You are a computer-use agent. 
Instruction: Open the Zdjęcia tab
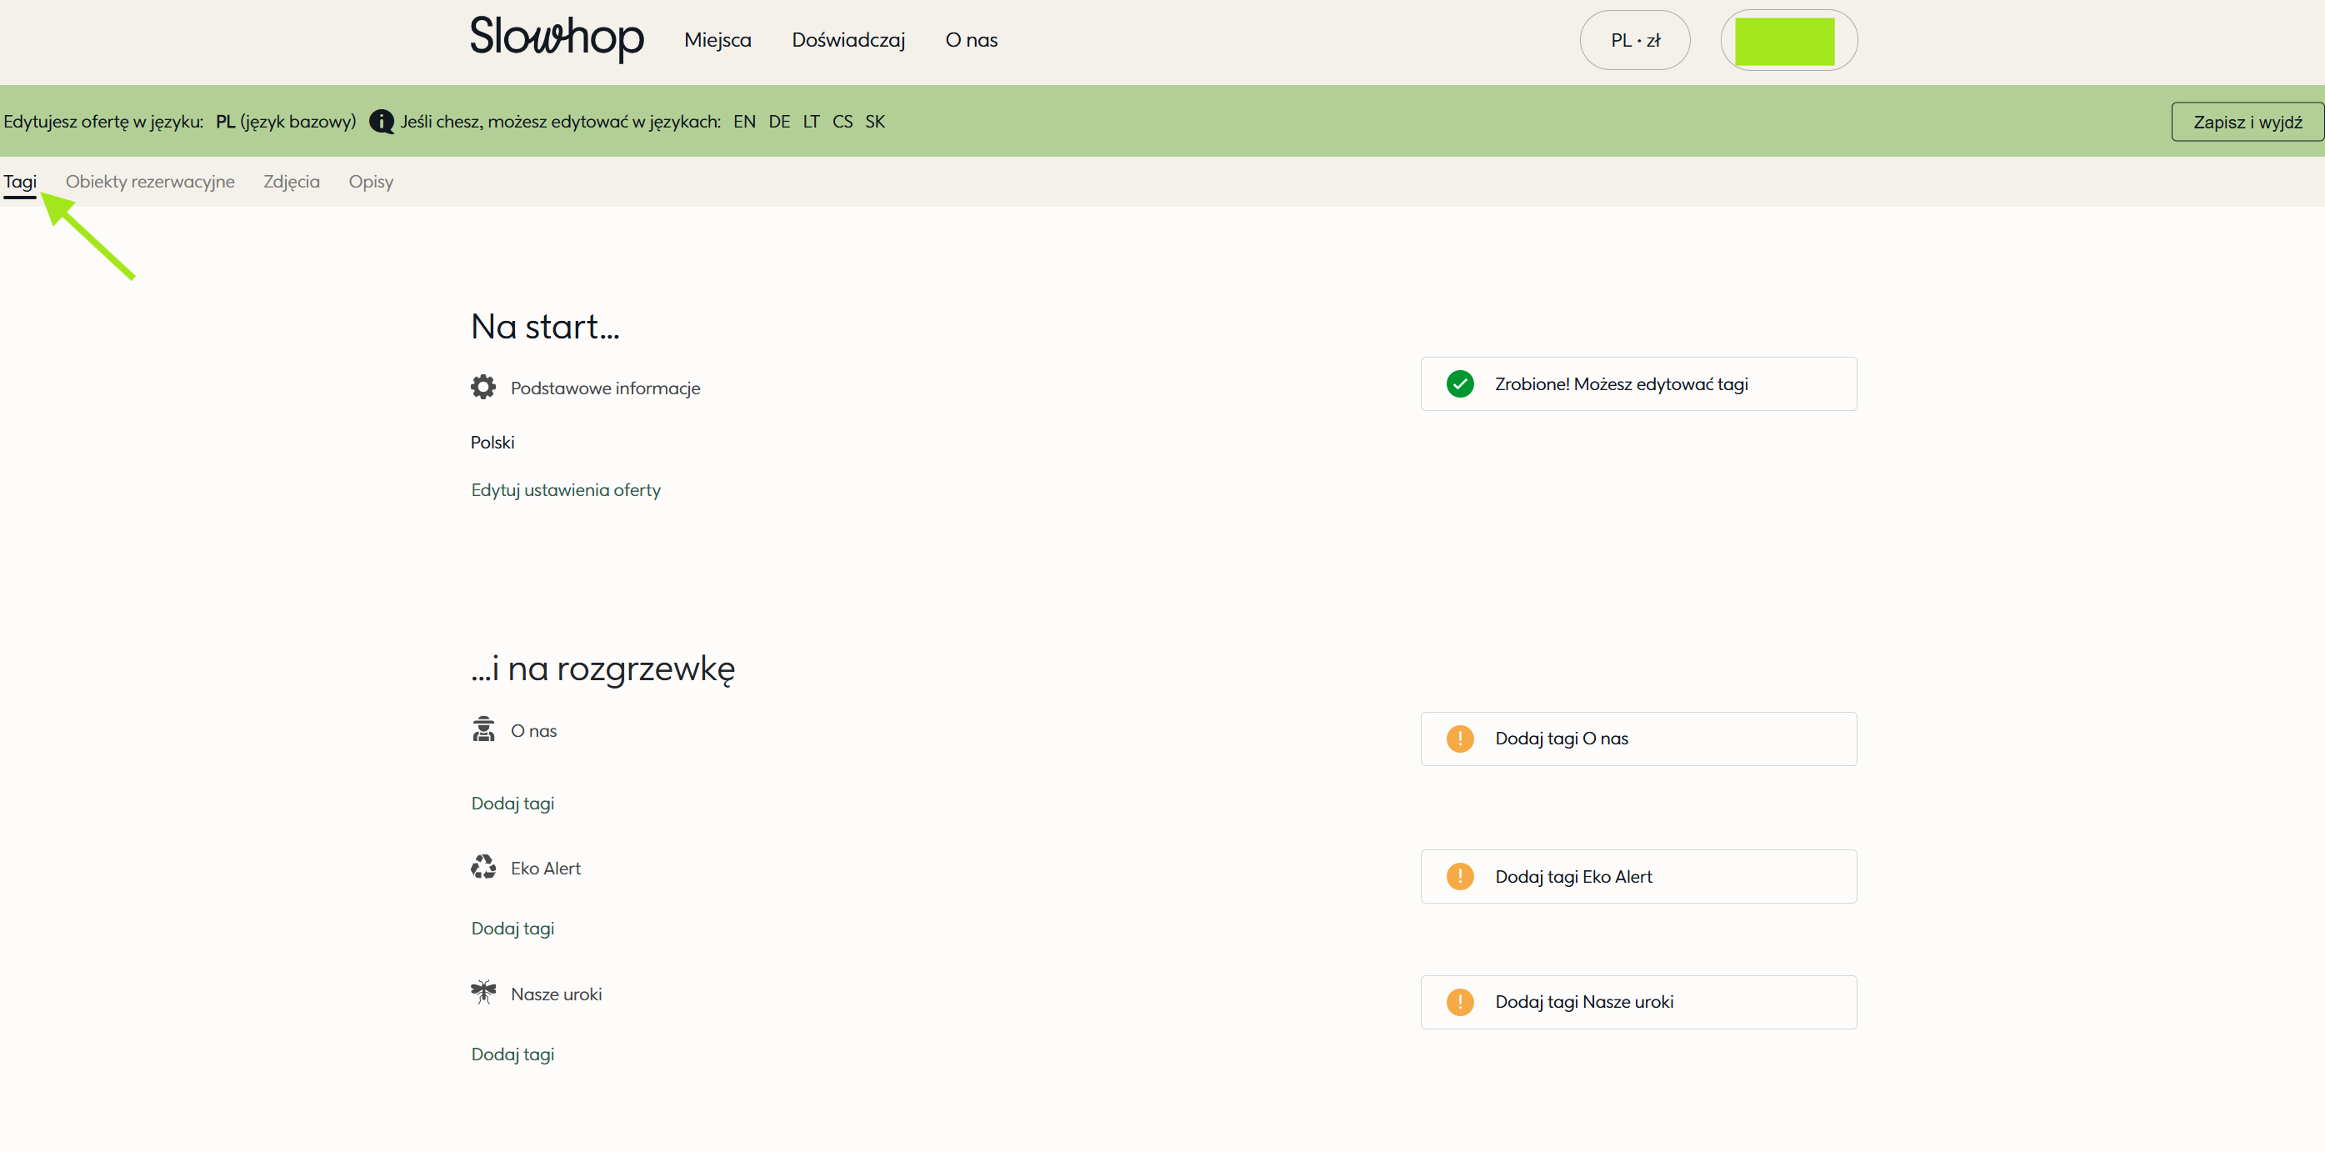click(292, 182)
